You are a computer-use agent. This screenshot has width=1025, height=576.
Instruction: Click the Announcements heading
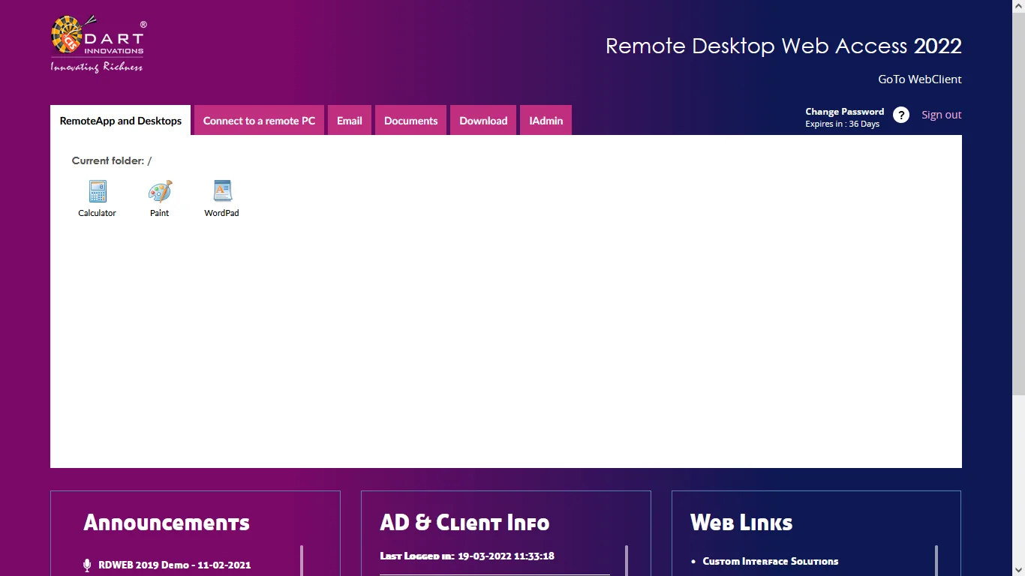click(167, 523)
